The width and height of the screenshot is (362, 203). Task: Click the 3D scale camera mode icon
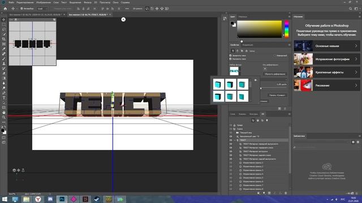[x=167, y=9]
